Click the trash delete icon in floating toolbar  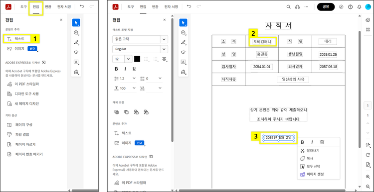[322, 142]
